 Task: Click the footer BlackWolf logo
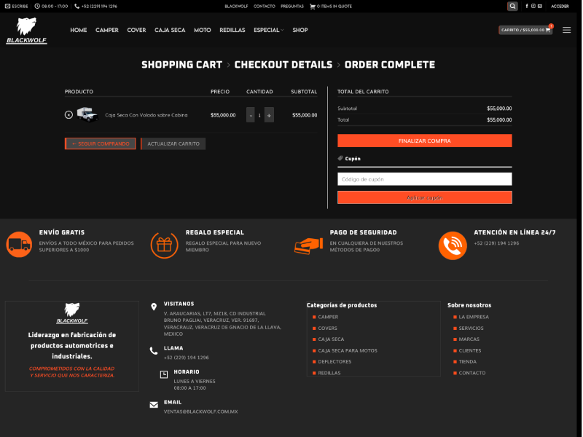pyautogui.click(x=72, y=313)
